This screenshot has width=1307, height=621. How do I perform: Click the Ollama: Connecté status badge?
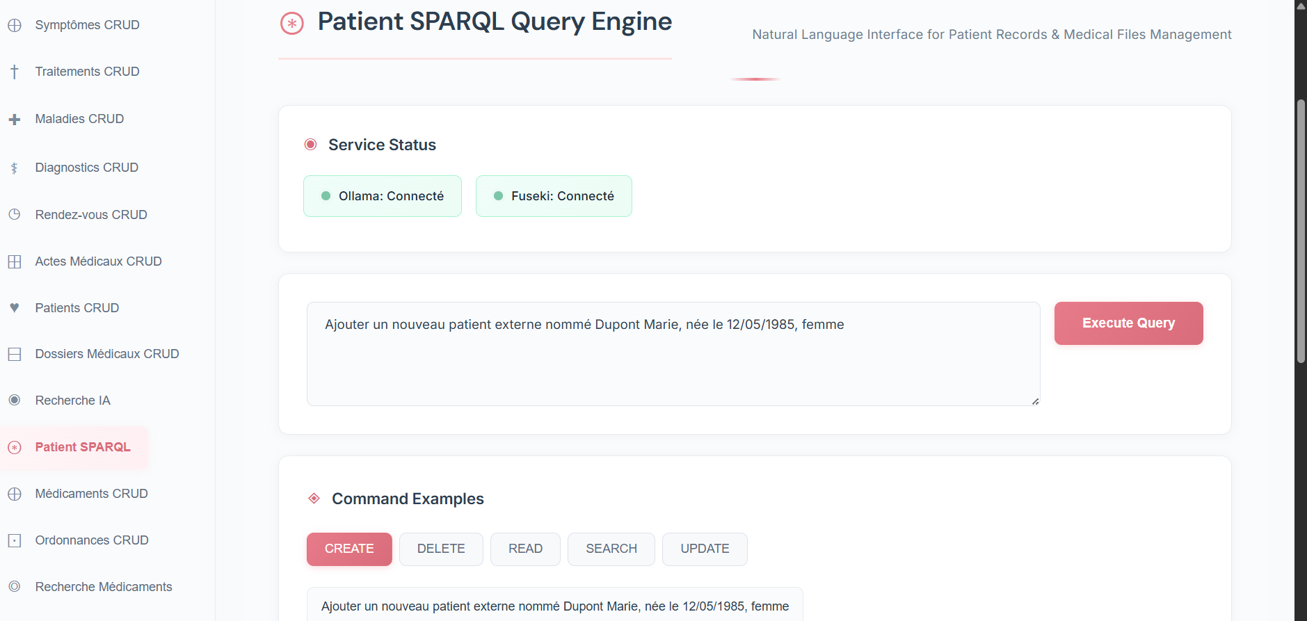point(383,196)
